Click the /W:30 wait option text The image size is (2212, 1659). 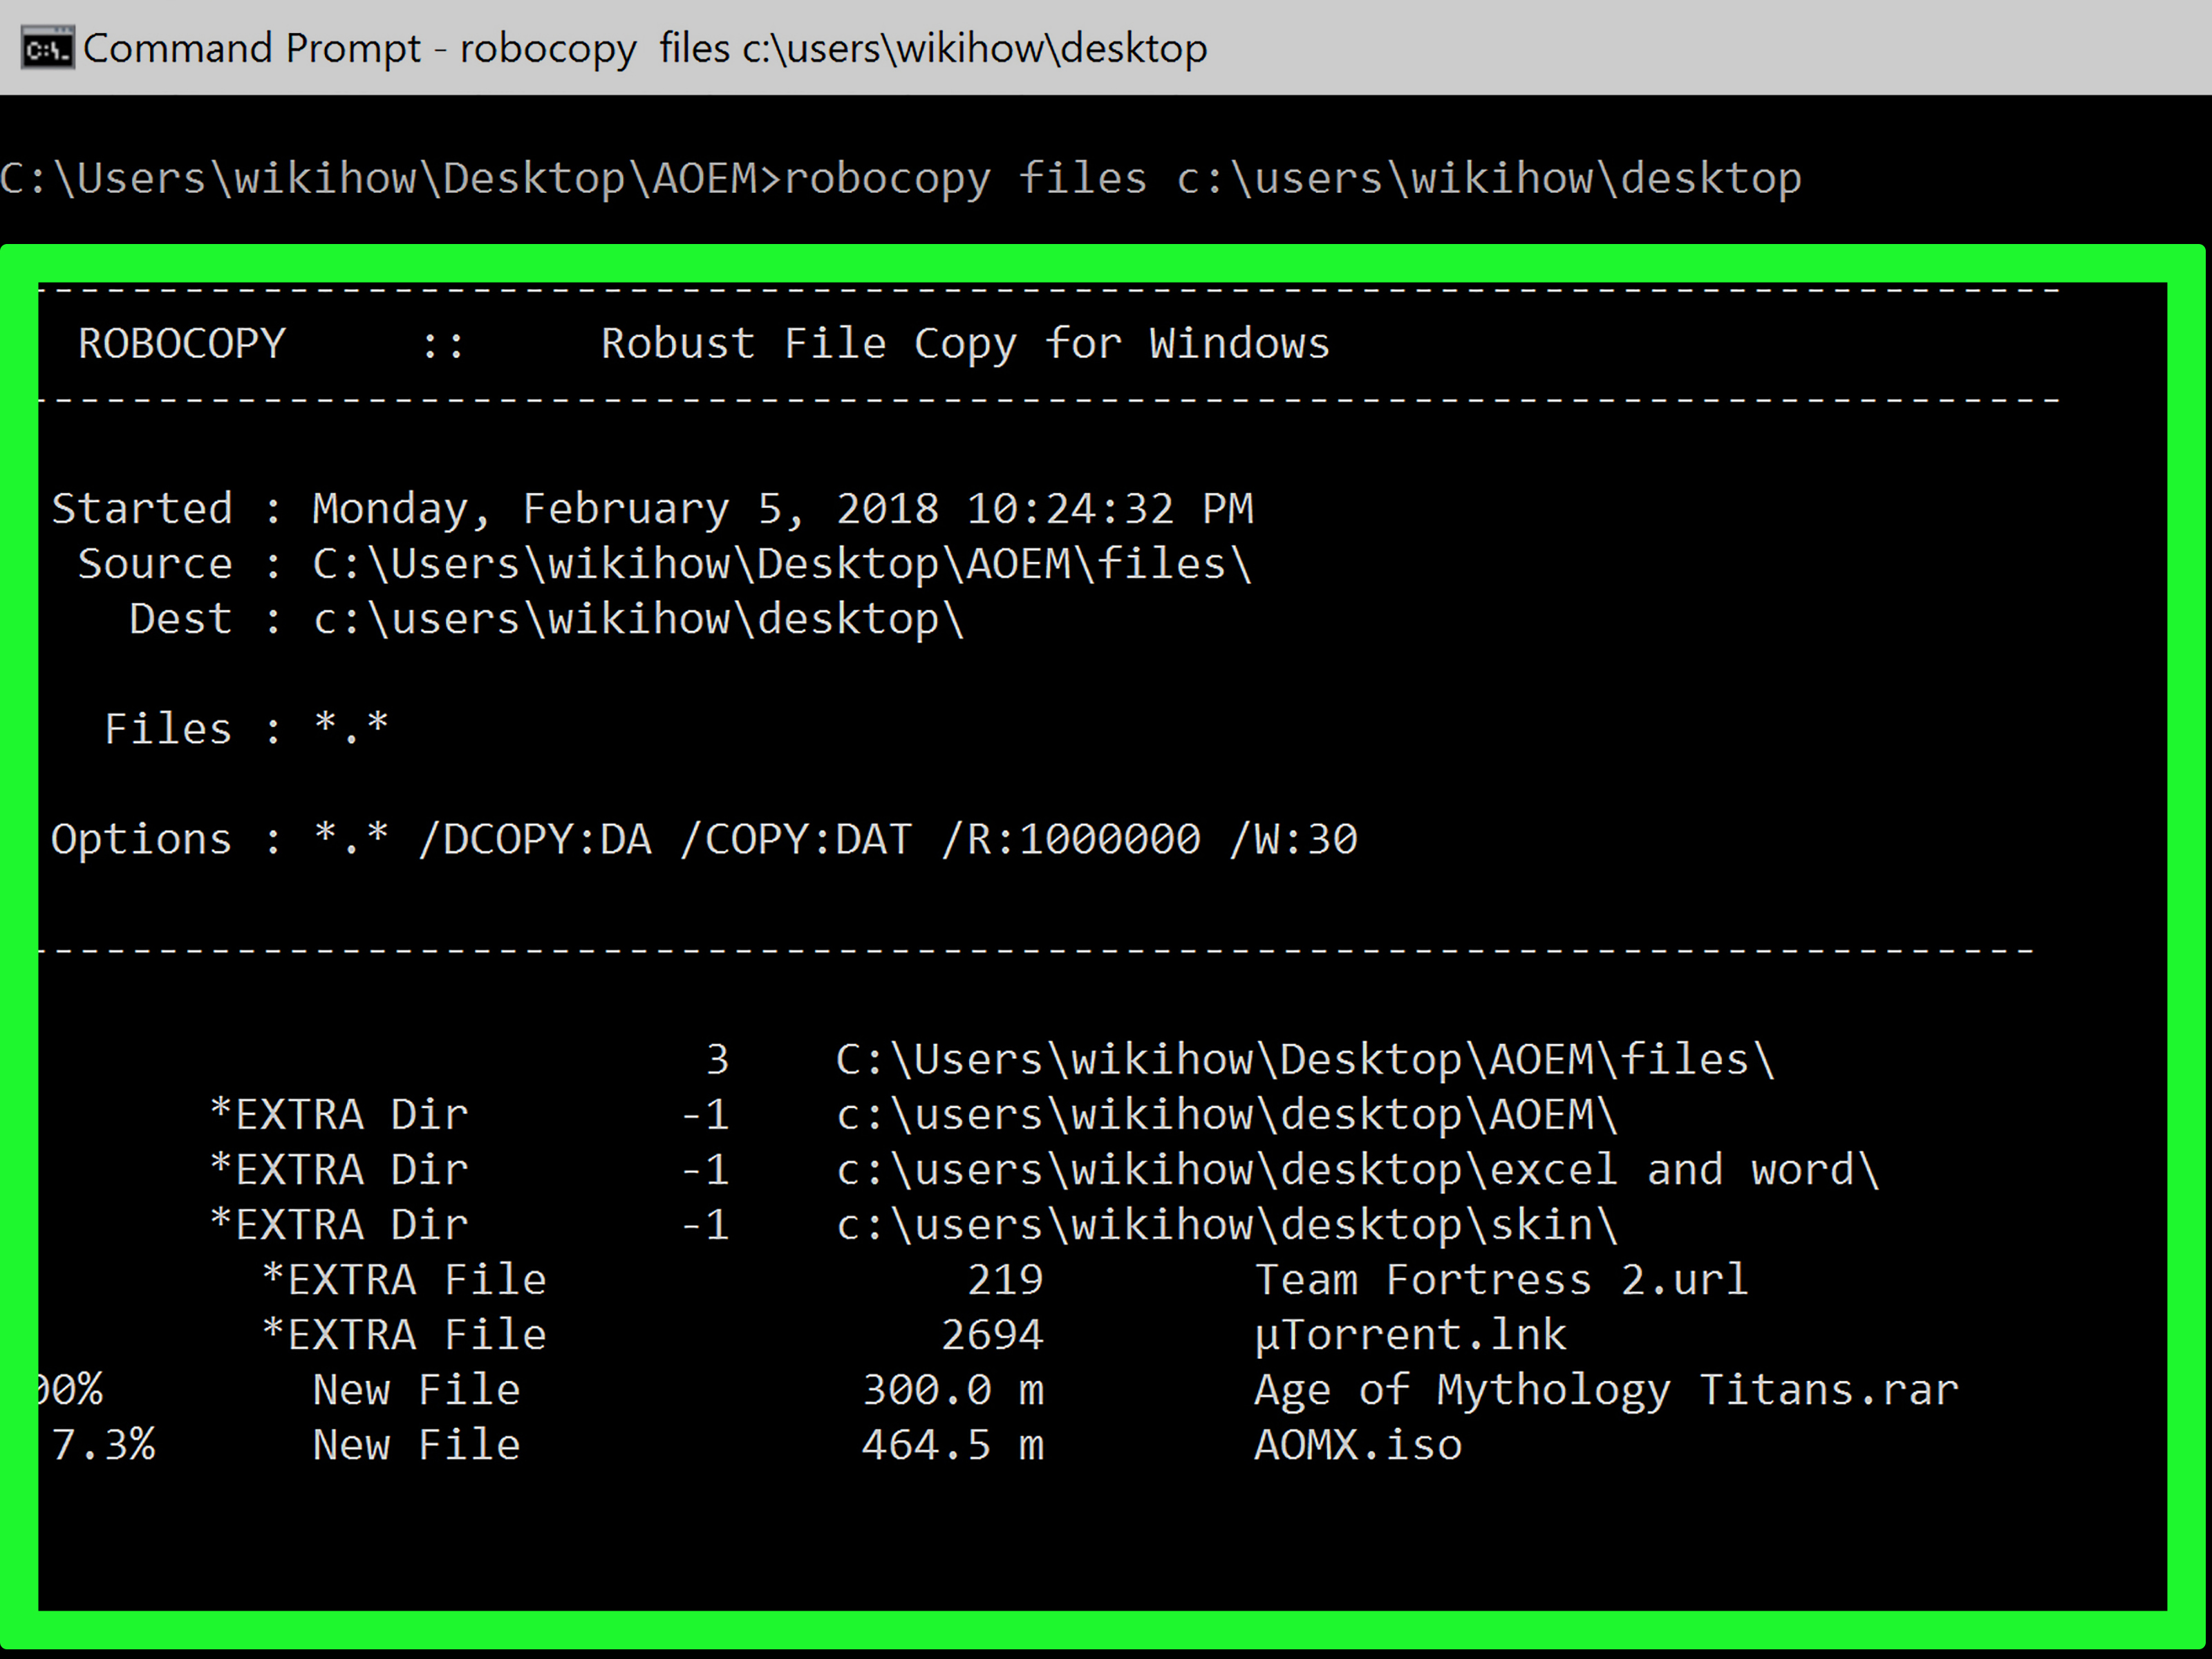(1293, 839)
